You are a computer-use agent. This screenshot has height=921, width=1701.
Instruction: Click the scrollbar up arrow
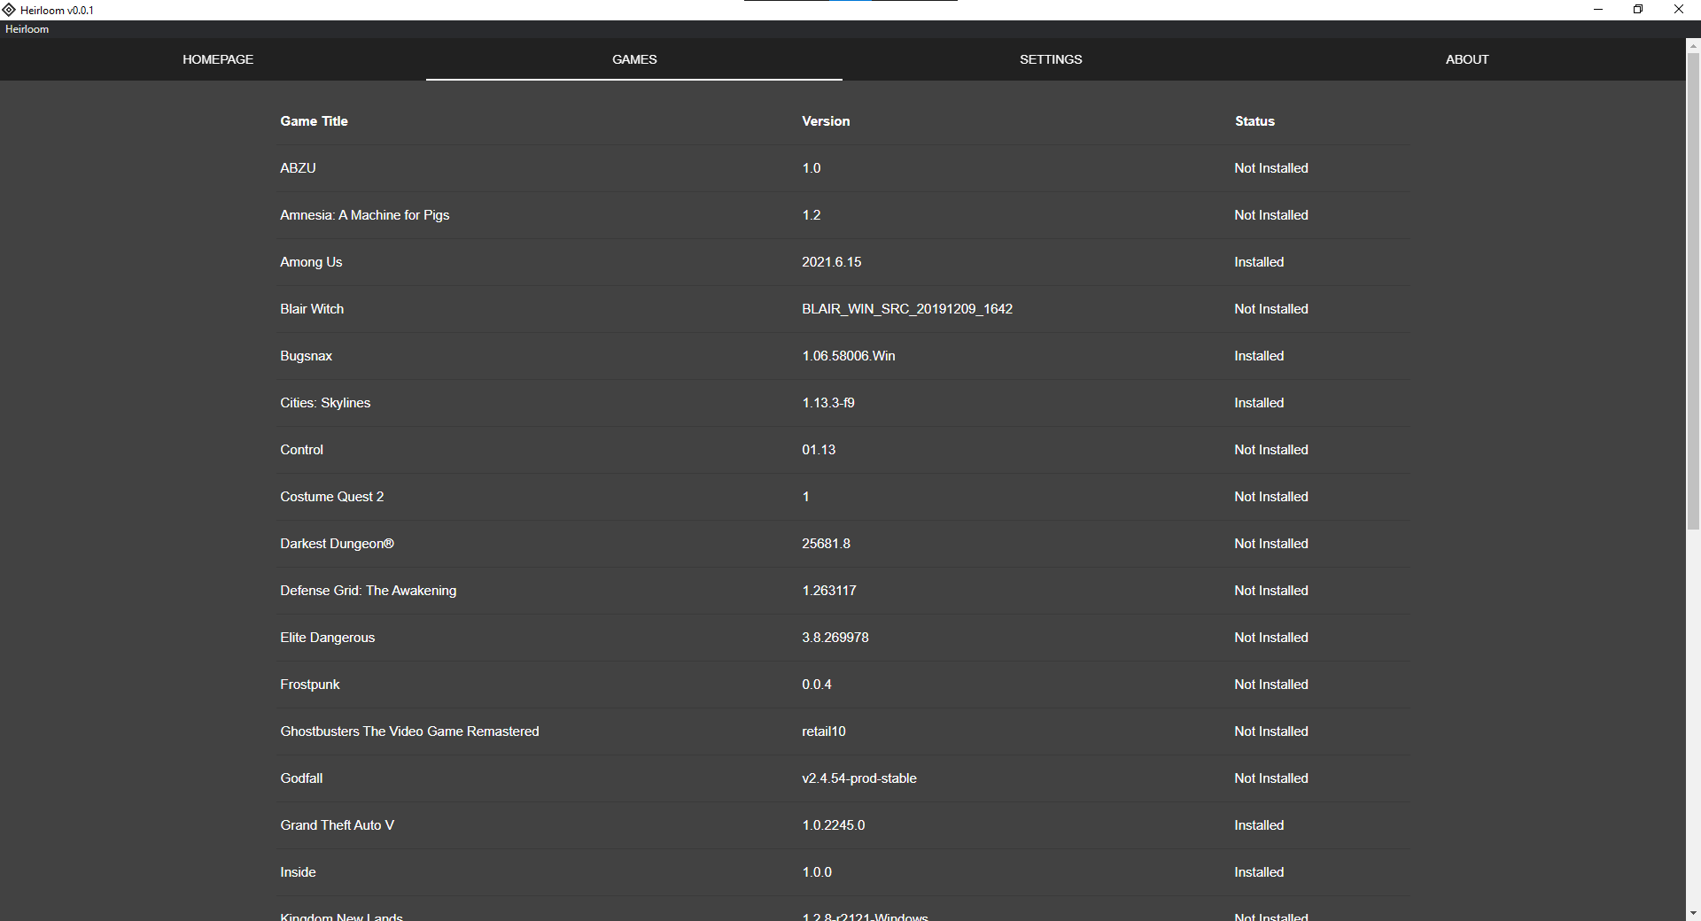1693,45
